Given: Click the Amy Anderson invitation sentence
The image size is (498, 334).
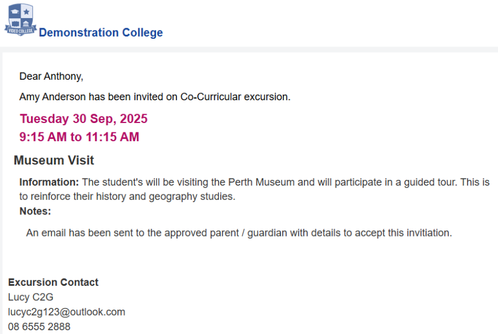Looking at the screenshot, I should click(155, 96).
